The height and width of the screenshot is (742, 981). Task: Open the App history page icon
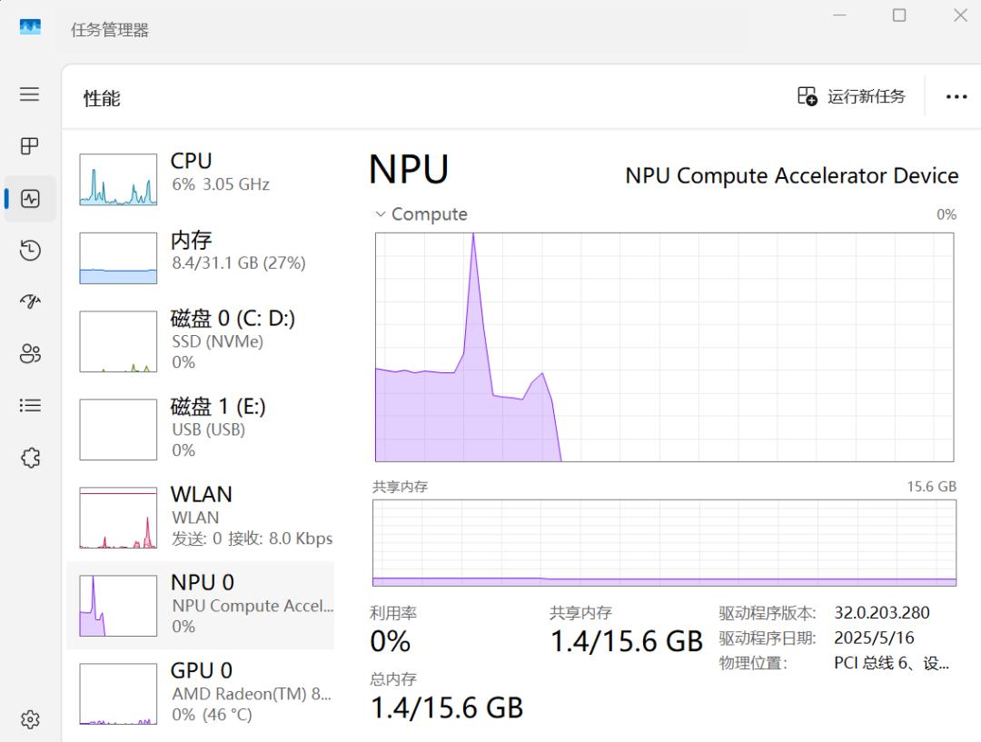(30, 251)
